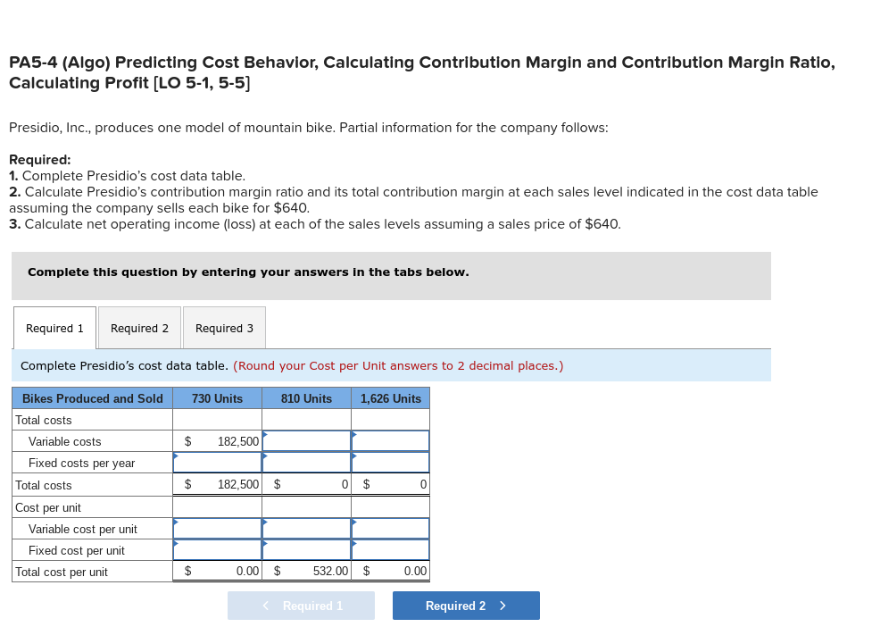Click the 182,500 Variable costs value cell
The height and width of the screenshot is (627, 872).
click(x=217, y=441)
